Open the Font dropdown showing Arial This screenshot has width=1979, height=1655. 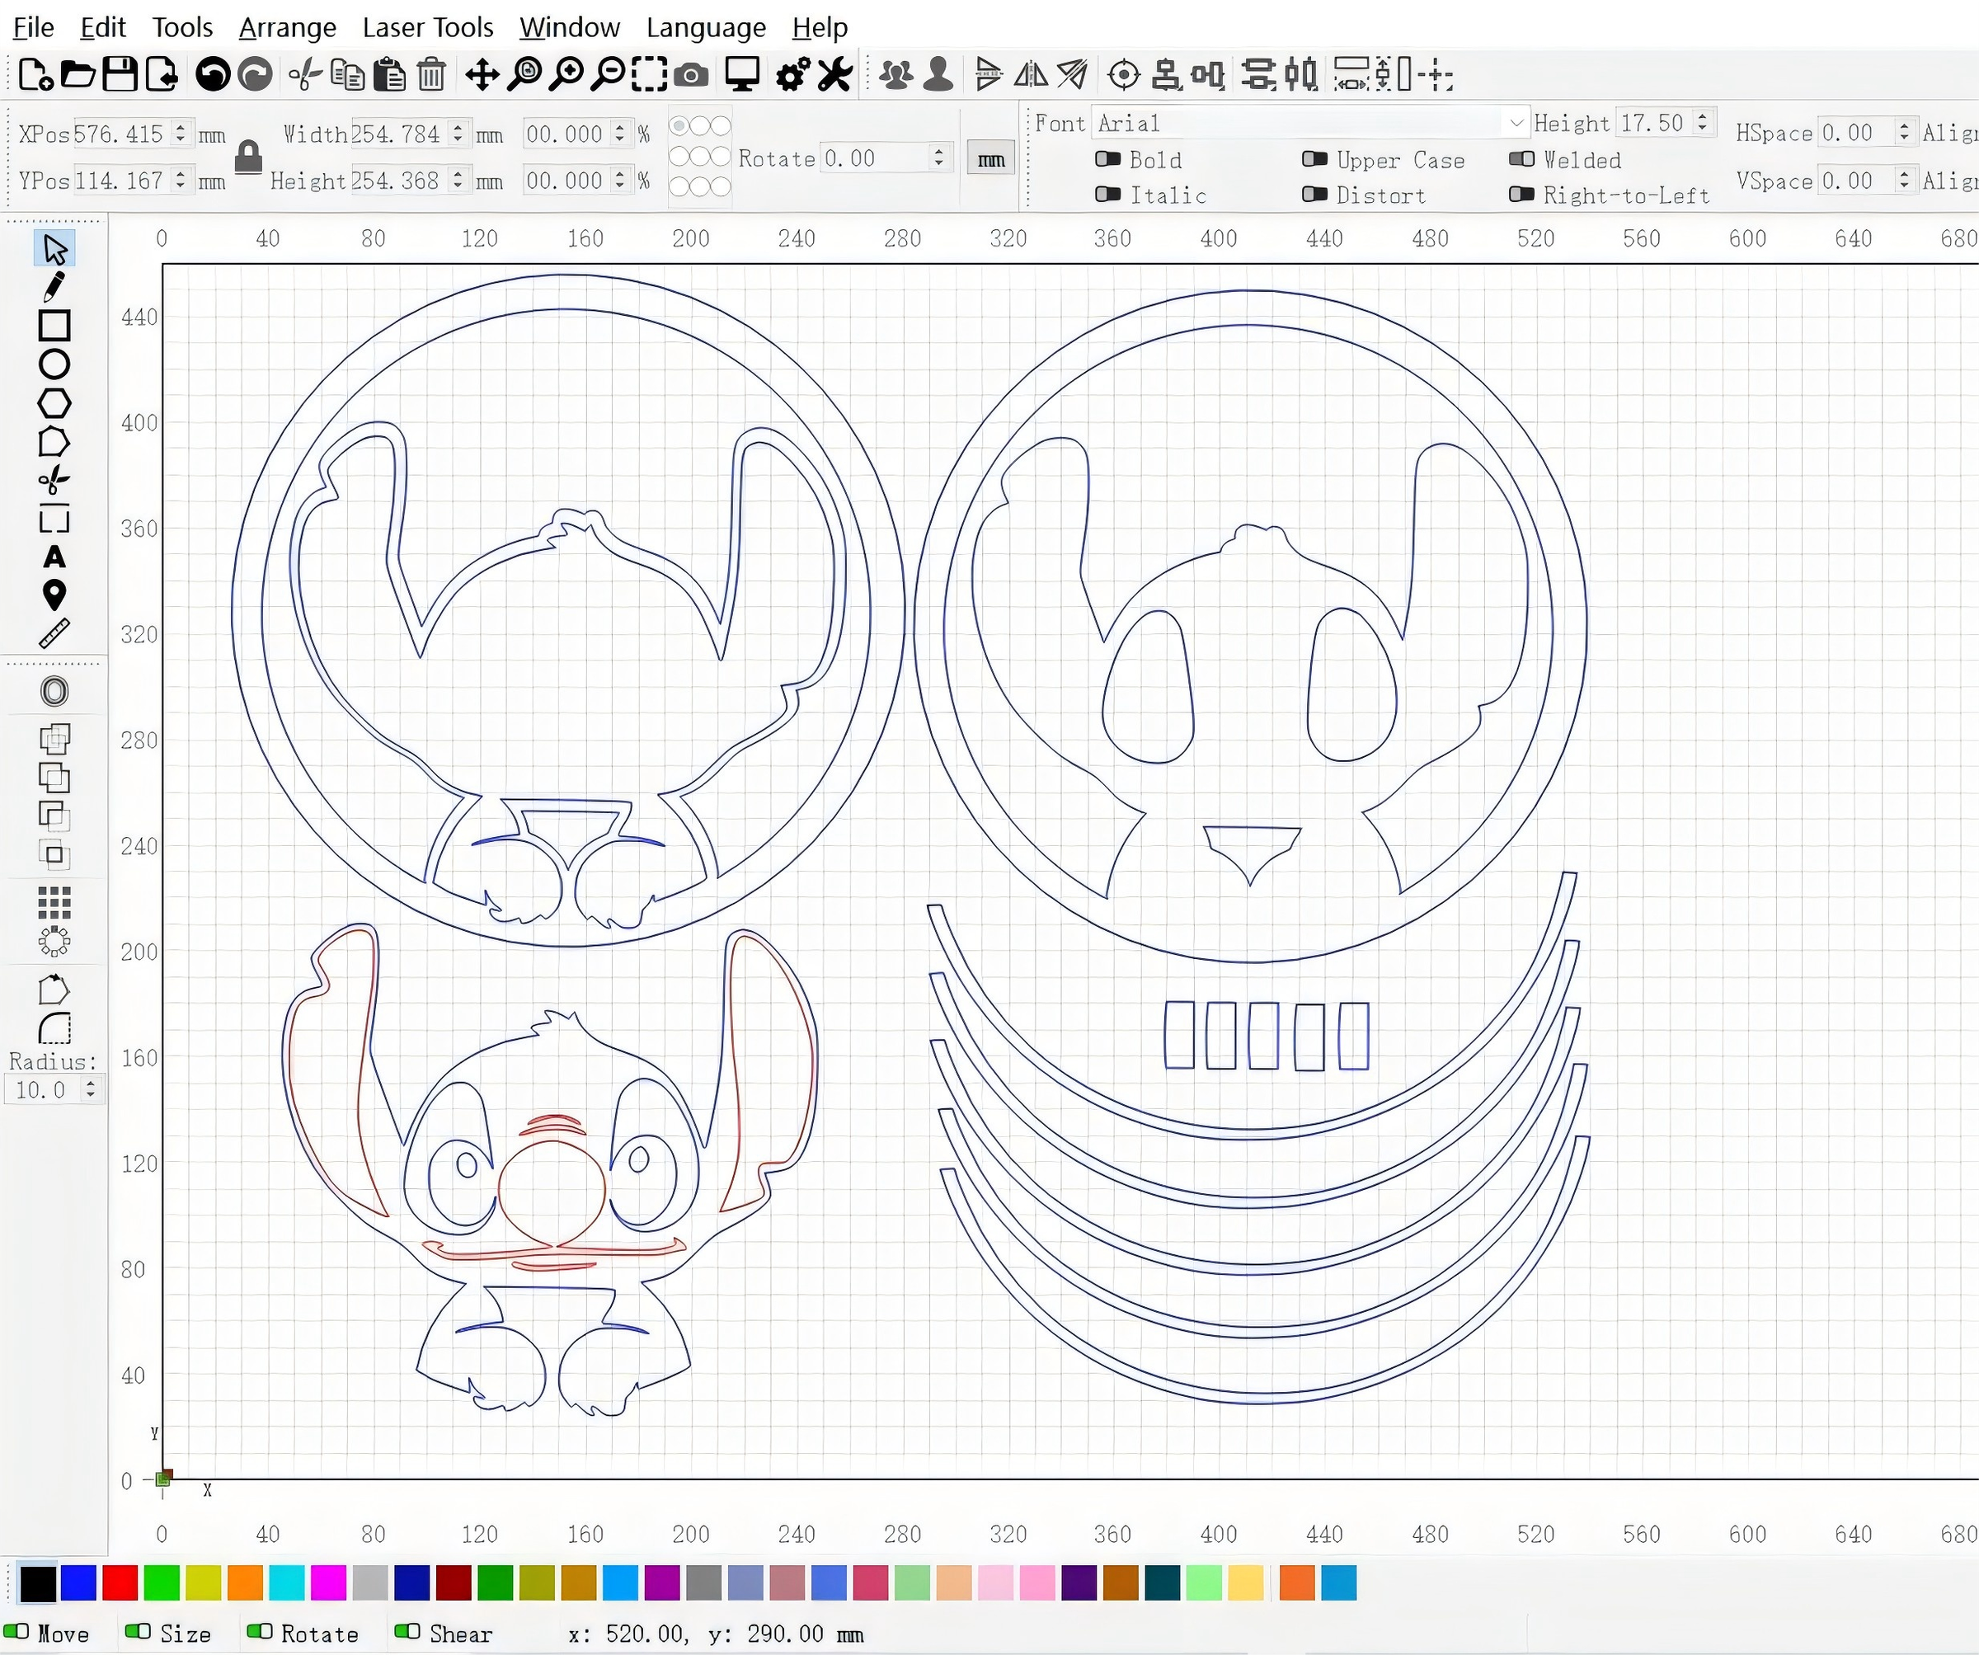point(1310,123)
